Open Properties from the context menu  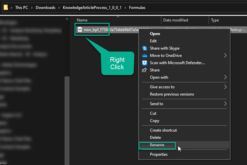(x=159, y=154)
